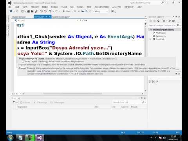
Task: Open the EDIT menu
Action: point(17,7)
